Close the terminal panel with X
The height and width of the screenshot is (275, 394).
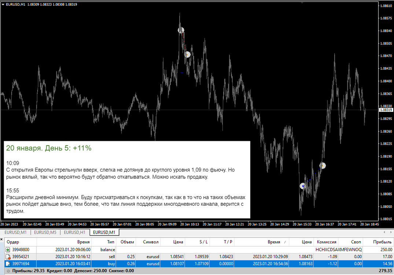pyautogui.click(x=1, y=239)
